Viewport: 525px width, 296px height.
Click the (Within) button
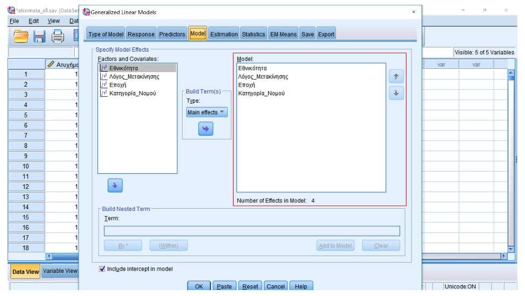pos(169,245)
